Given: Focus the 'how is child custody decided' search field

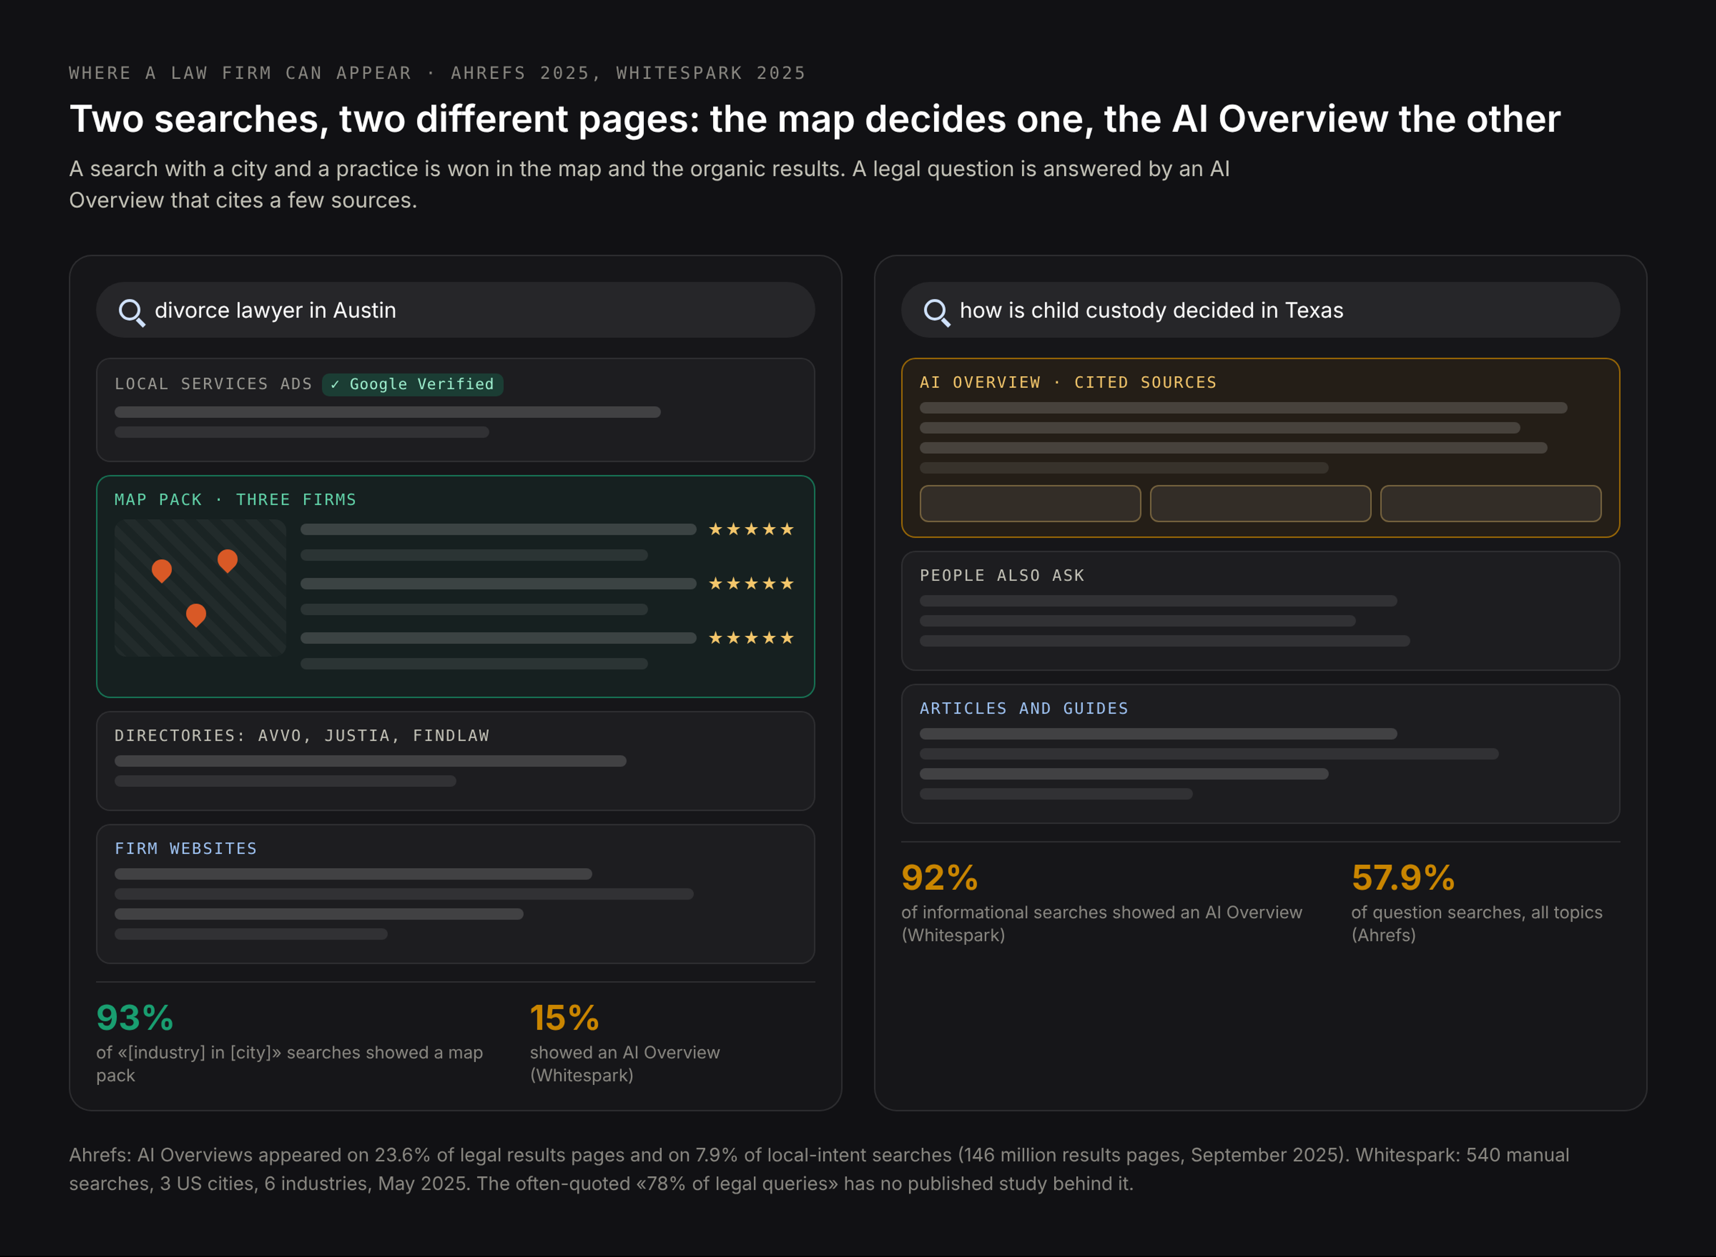Looking at the screenshot, I should pyautogui.click(x=1260, y=311).
